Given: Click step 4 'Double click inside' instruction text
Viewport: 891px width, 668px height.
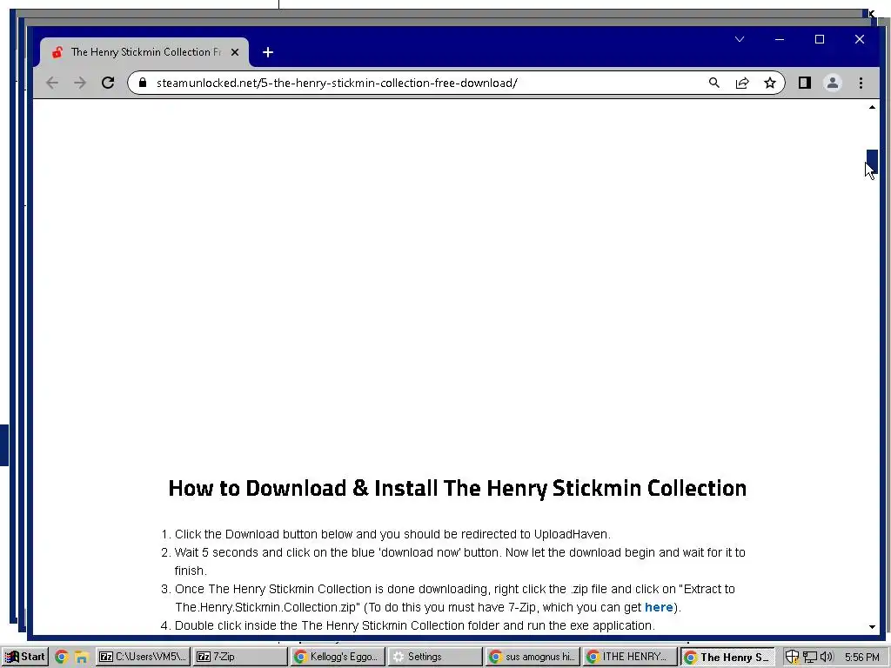Looking at the screenshot, I should [415, 625].
